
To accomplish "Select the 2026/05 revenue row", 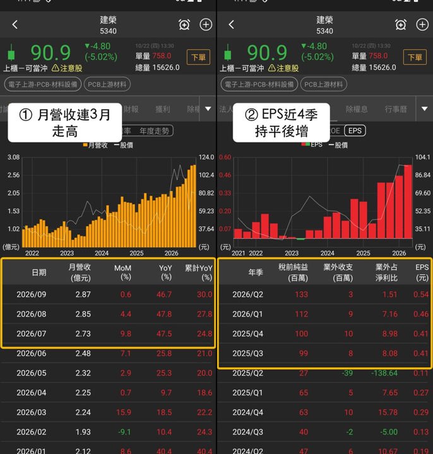I will (108, 373).
